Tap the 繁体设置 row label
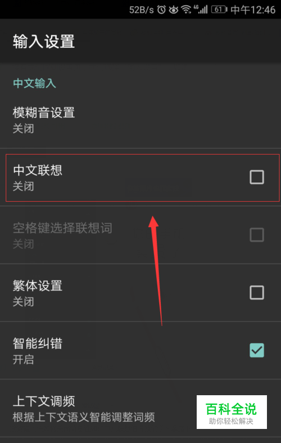281x443 pixels. pyautogui.click(x=38, y=286)
